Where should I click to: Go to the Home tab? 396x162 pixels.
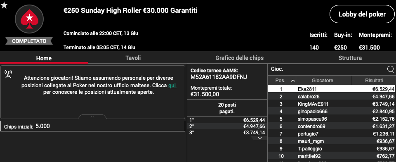(44, 58)
